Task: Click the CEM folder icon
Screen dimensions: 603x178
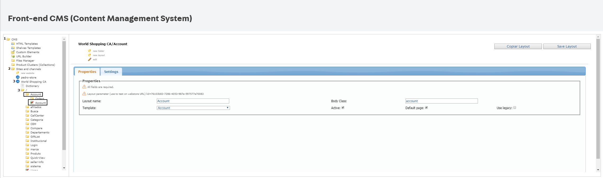Action: click(27, 124)
